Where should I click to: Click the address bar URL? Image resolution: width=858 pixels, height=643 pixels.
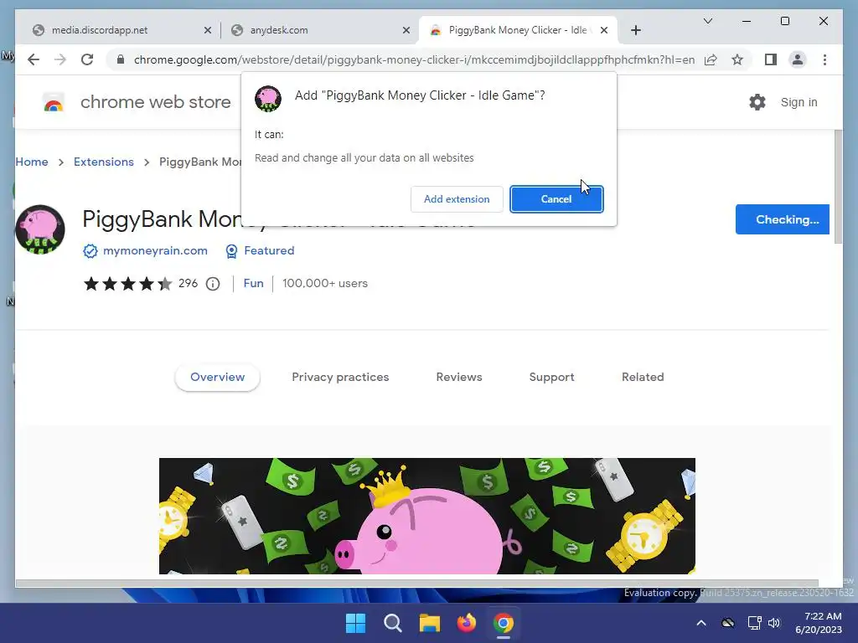click(x=414, y=59)
